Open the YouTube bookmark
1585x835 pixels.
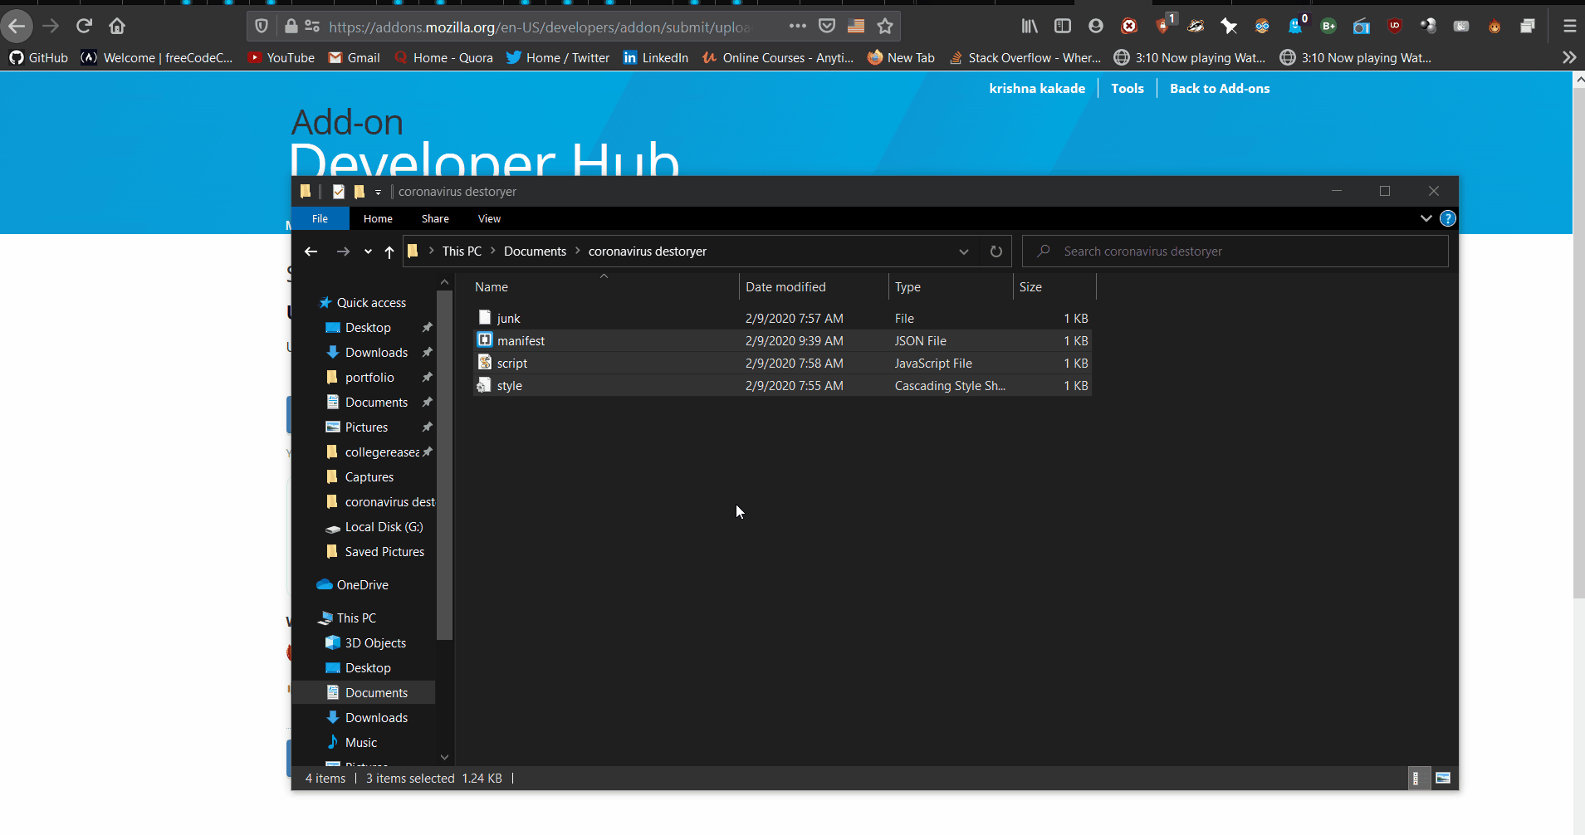pyautogui.click(x=281, y=57)
